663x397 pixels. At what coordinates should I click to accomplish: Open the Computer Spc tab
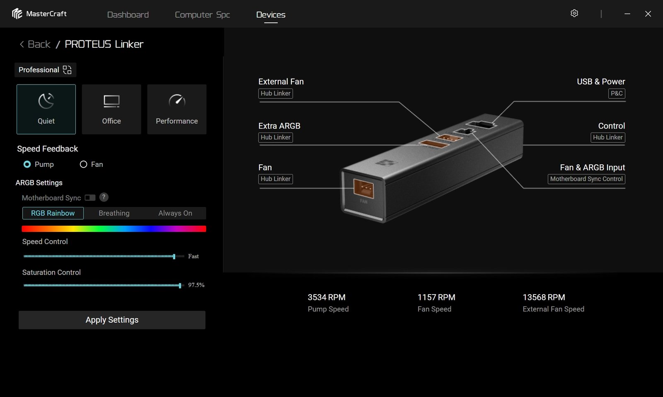tap(202, 15)
